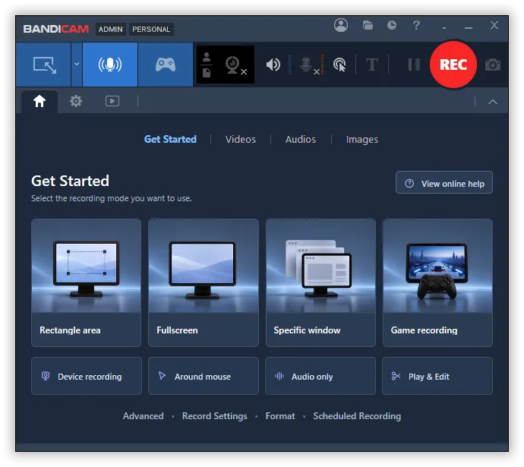Select the game recording mode gamepad icon
Viewport: 524px width, 467px height.
pos(166,65)
